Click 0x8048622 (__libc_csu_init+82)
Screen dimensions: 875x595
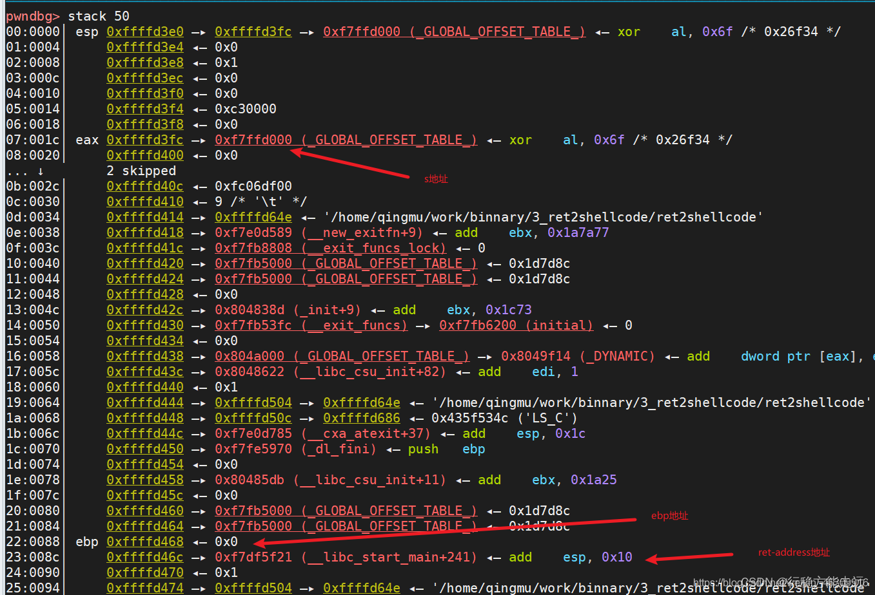click(331, 372)
